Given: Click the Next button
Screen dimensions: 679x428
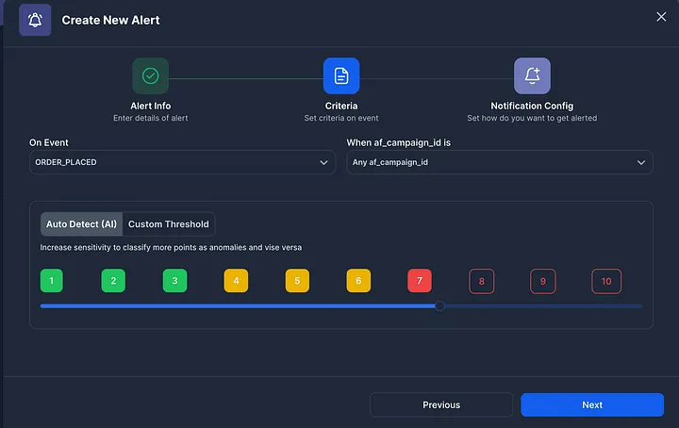Looking at the screenshot, I should pyautogui.click(x=592, y=405).
